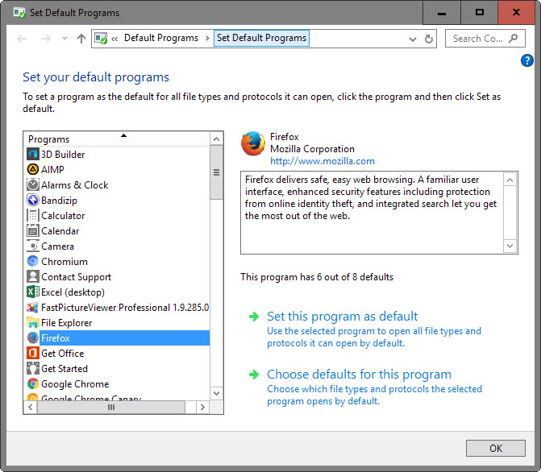
Task: Select the highlighted Firefox entry
Action: coord(118,337)
